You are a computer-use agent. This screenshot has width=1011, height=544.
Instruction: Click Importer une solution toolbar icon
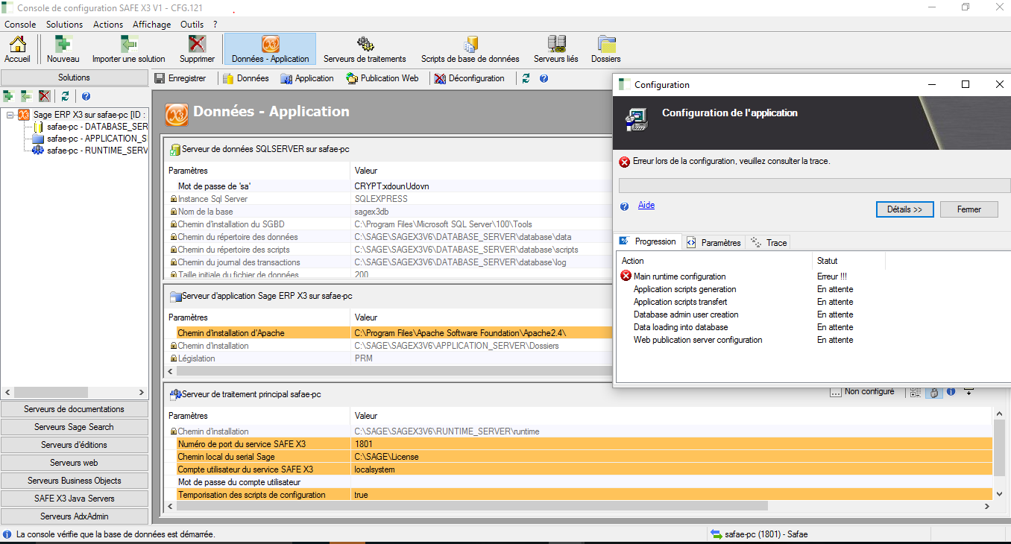coord(129,49)
